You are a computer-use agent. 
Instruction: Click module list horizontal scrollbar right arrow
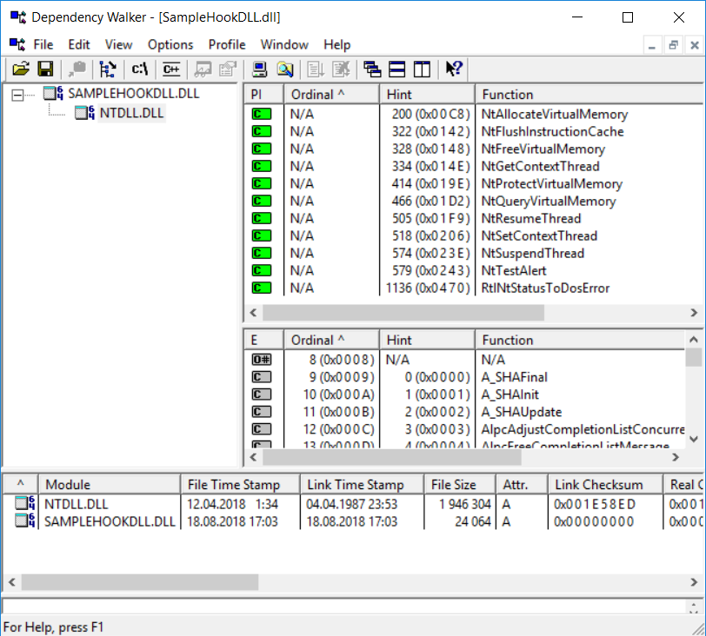coord(694,582)
